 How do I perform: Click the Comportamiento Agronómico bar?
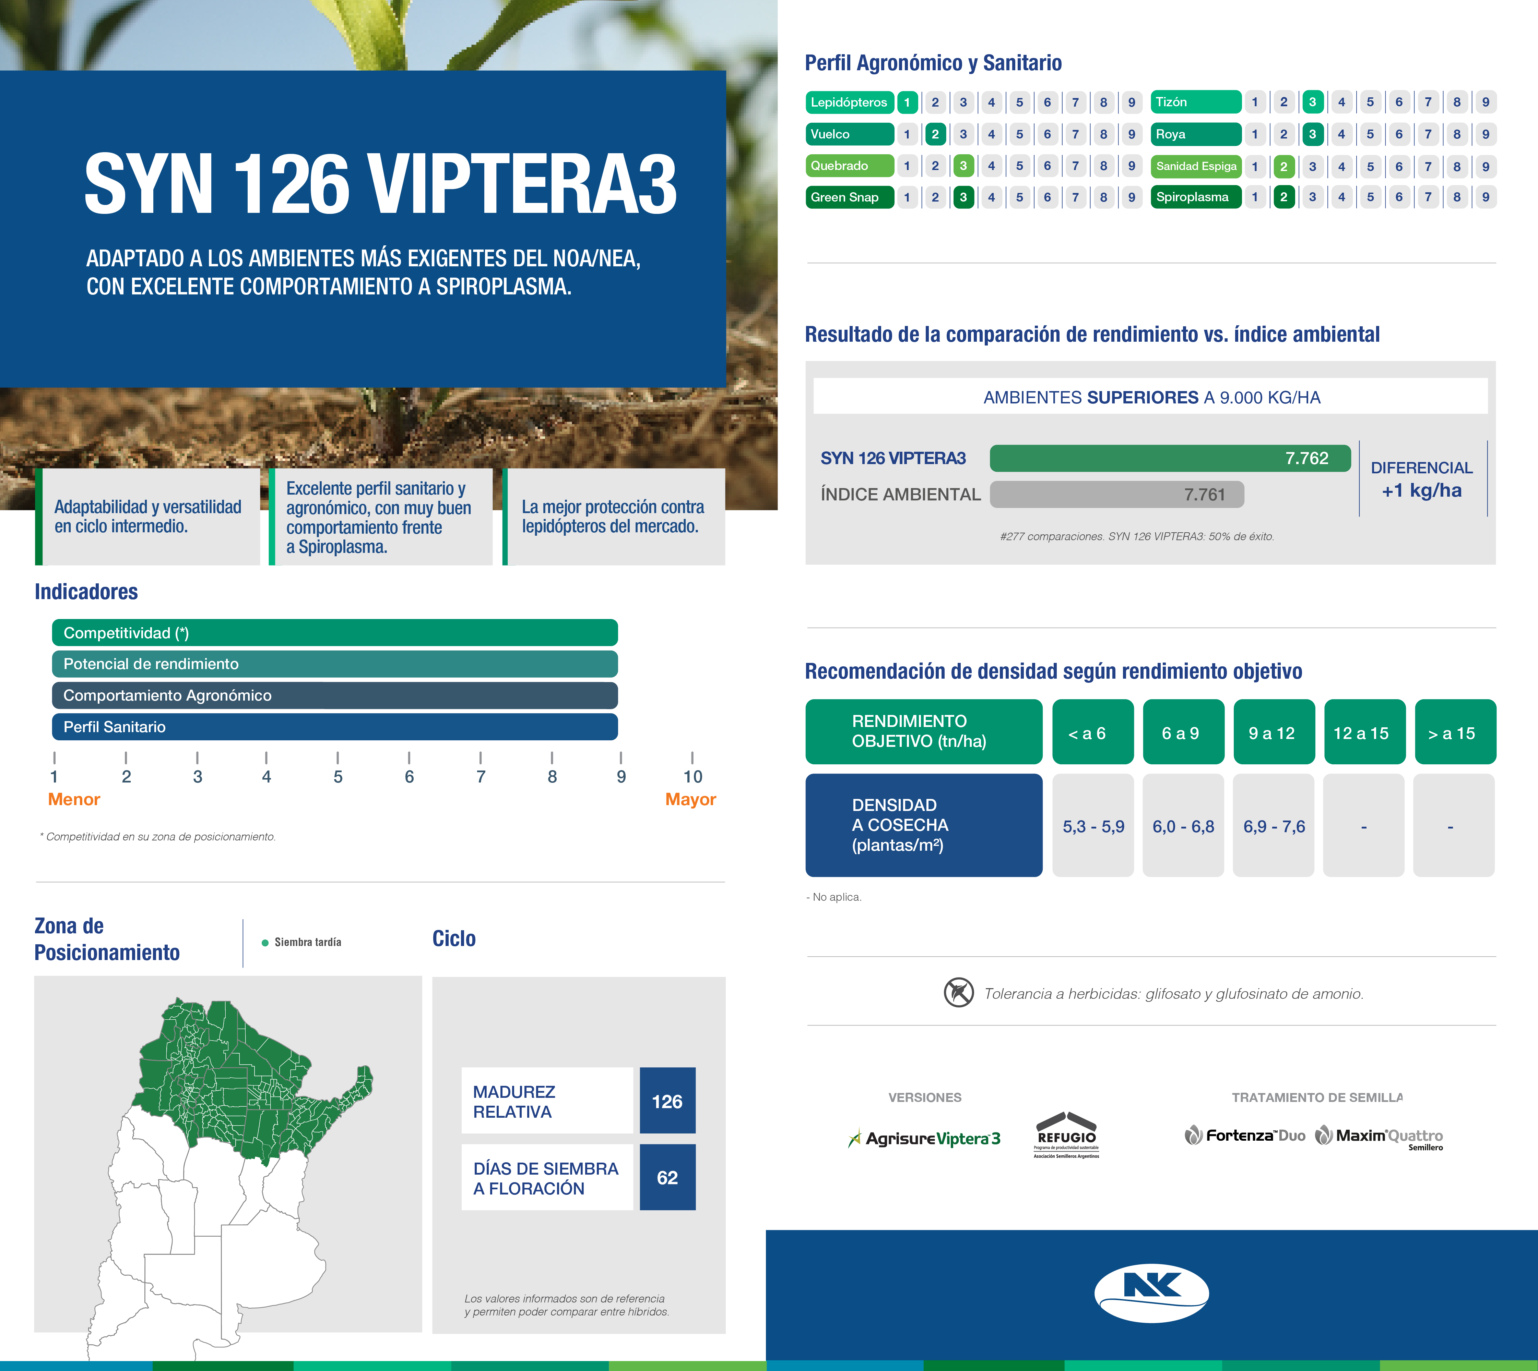(335, 695)
